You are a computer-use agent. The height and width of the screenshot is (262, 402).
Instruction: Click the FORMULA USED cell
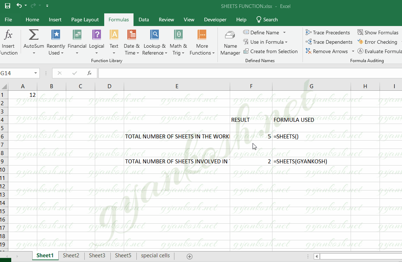[312, 120]
